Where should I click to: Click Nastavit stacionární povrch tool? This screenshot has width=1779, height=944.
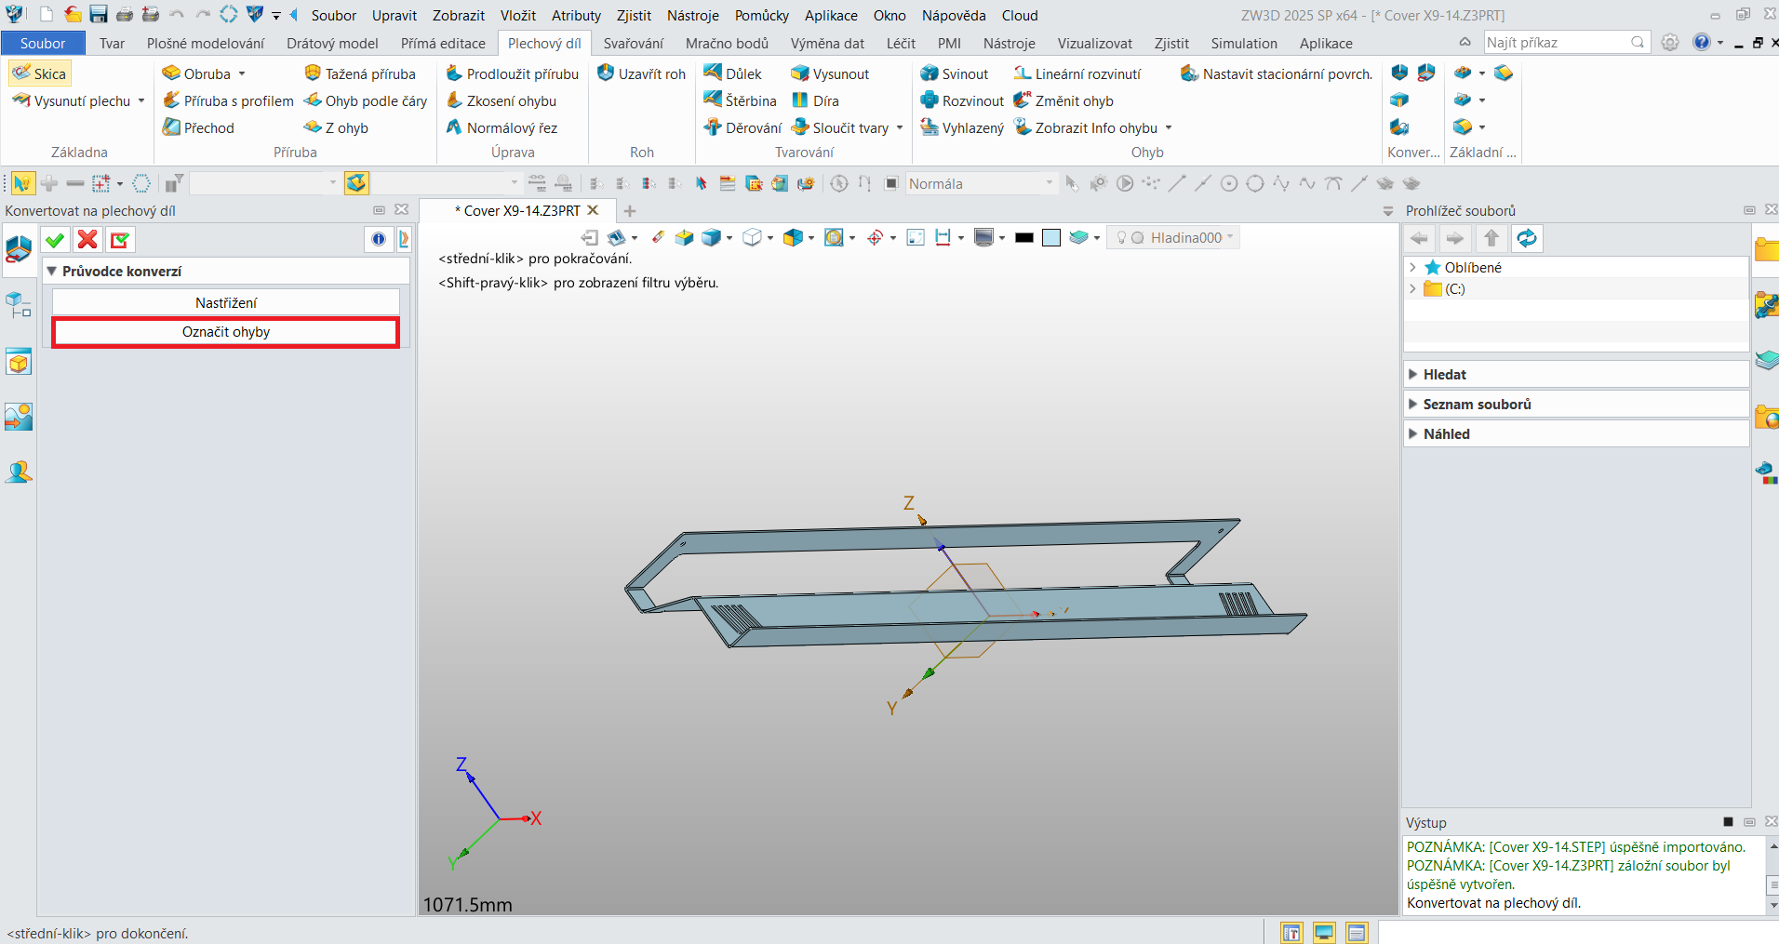coord(1277,73)
